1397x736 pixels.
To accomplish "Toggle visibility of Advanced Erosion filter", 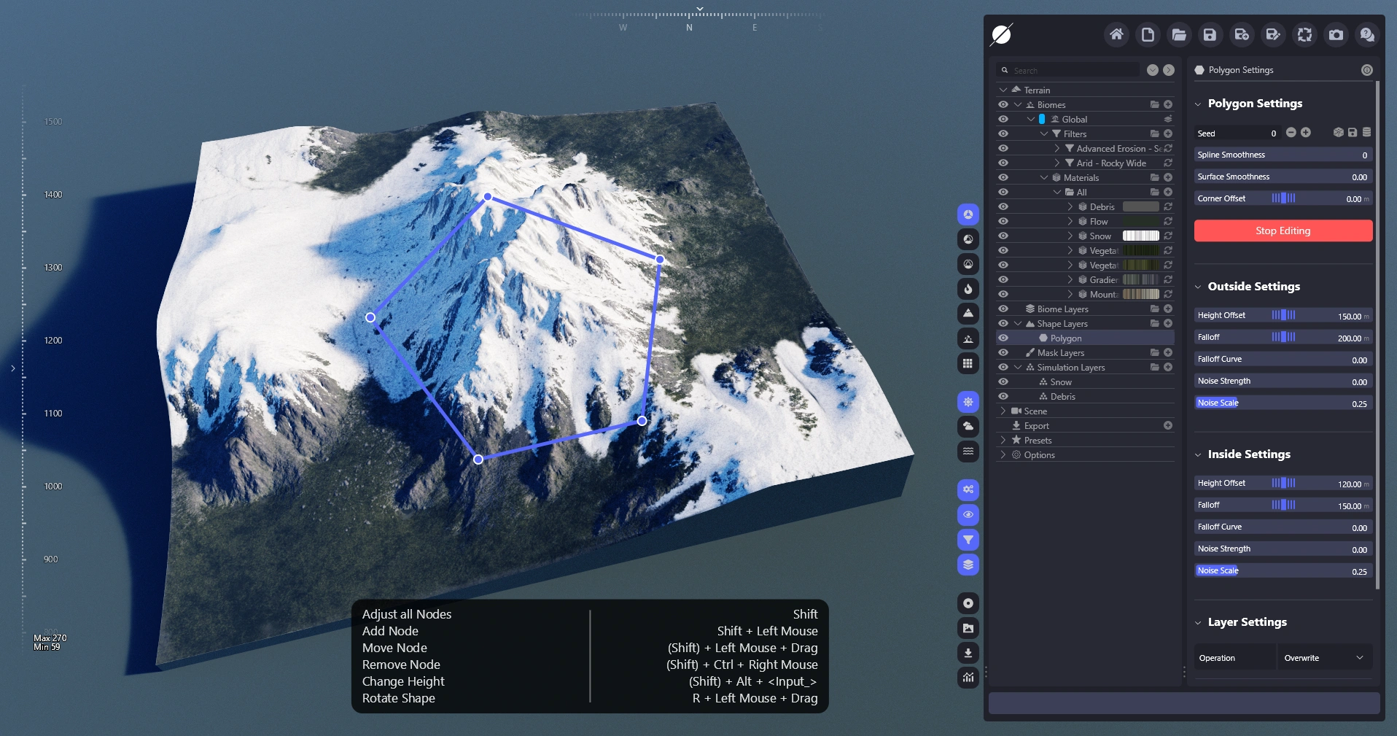I will pyautogui.click(x=1003, y=149).
